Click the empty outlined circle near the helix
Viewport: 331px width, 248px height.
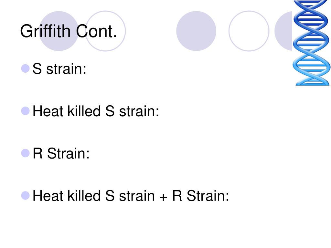tap(249, 31)
